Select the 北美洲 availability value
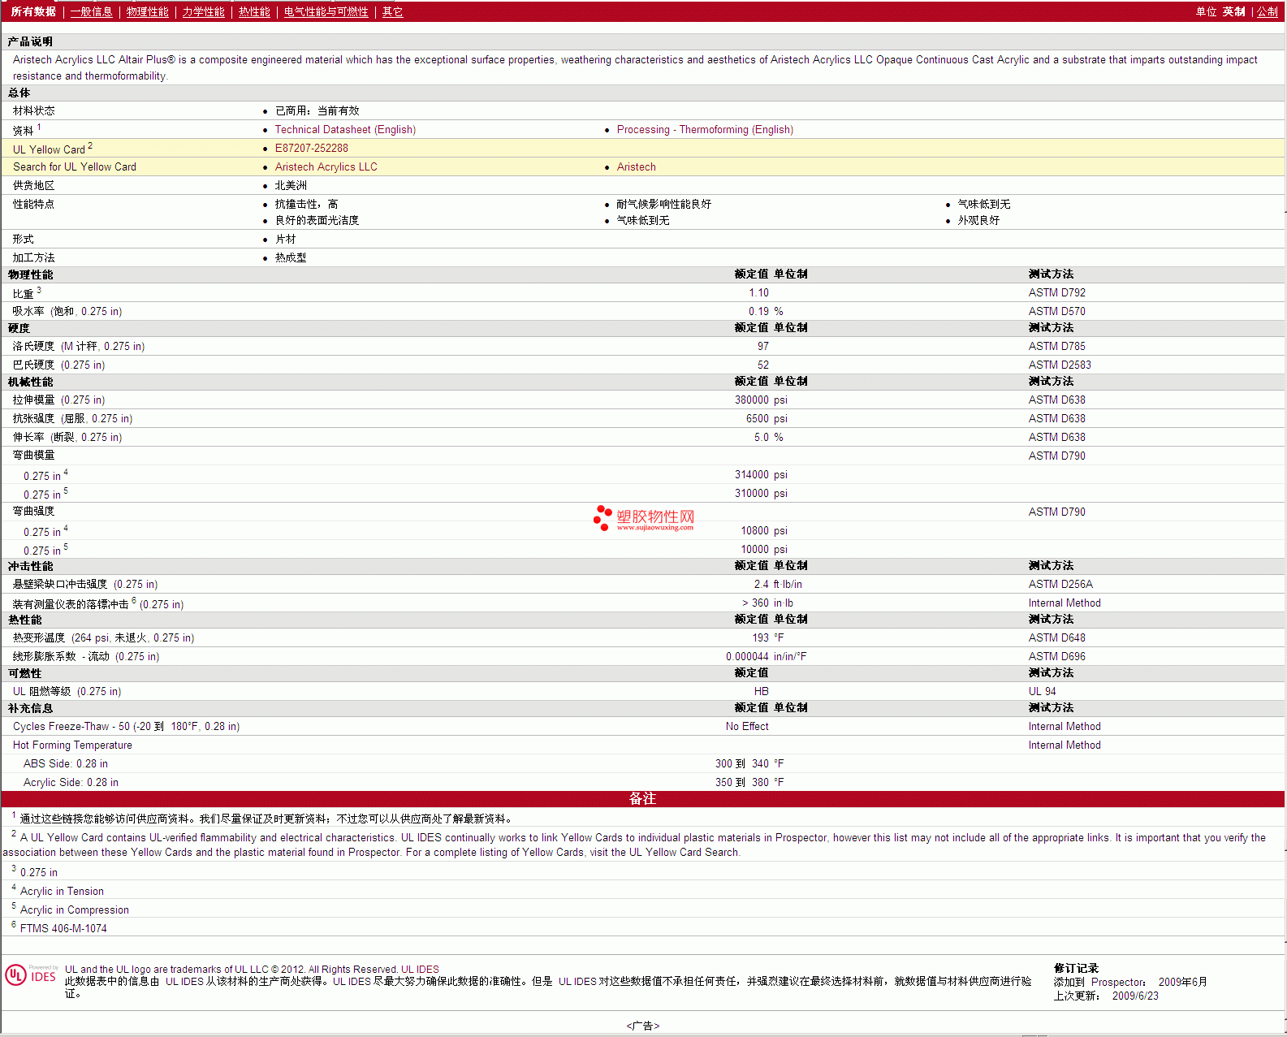 tap(291, 185)
